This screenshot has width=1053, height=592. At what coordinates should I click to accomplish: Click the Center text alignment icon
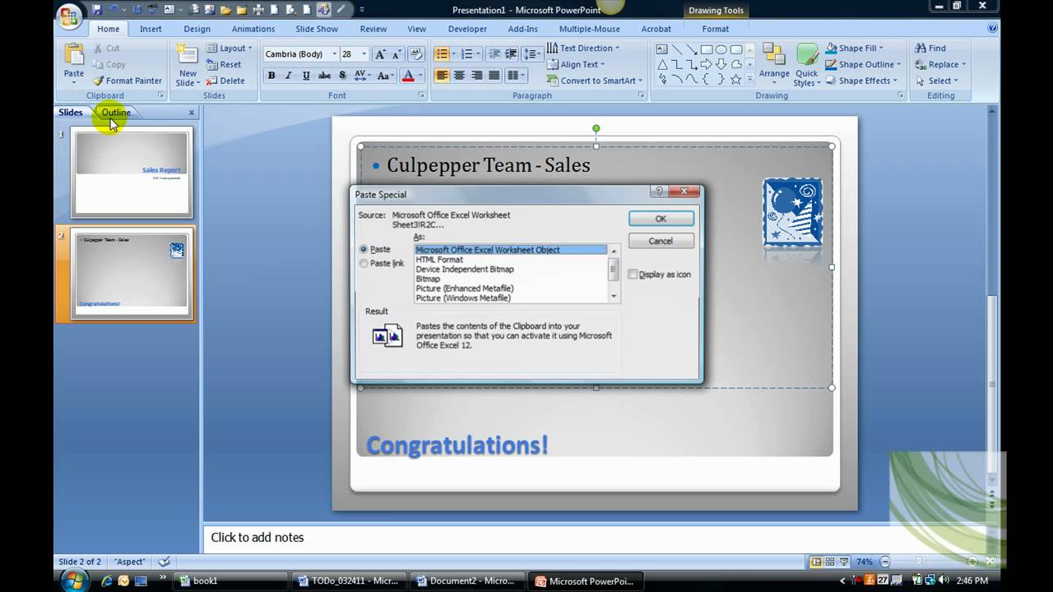point(459,76)
